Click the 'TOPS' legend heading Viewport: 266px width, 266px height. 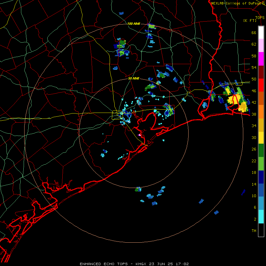(260, 18)
